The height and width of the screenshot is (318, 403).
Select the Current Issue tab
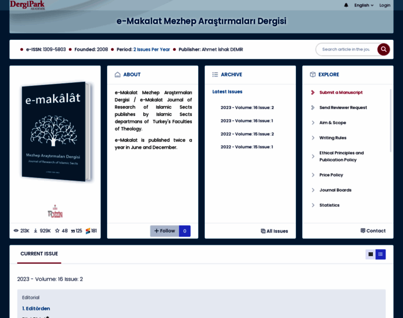click(x=39, y=254)
